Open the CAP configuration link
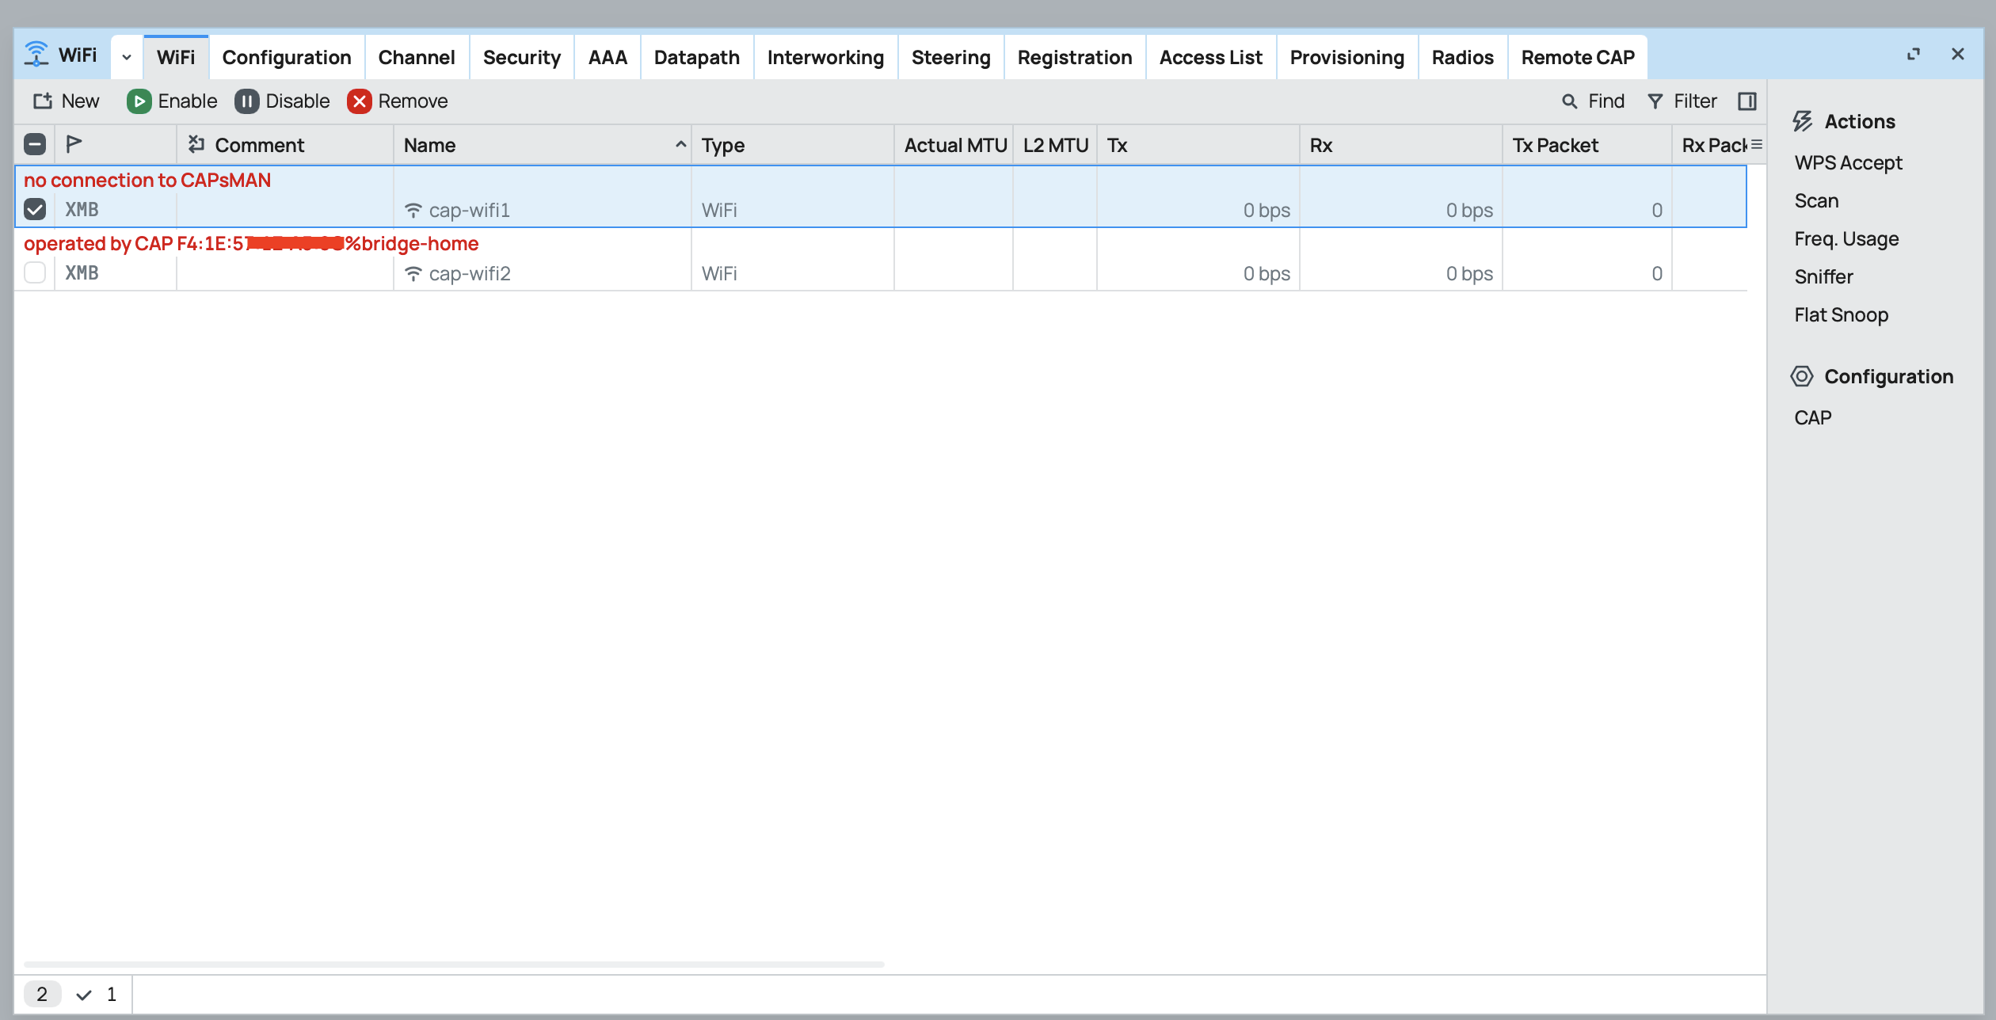 coord(1812,418)
